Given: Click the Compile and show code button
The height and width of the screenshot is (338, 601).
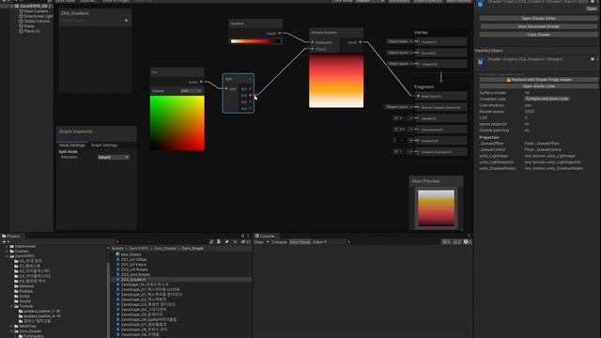Looking at the screenshot, I should pyautogui.click(x=547, y=99).
